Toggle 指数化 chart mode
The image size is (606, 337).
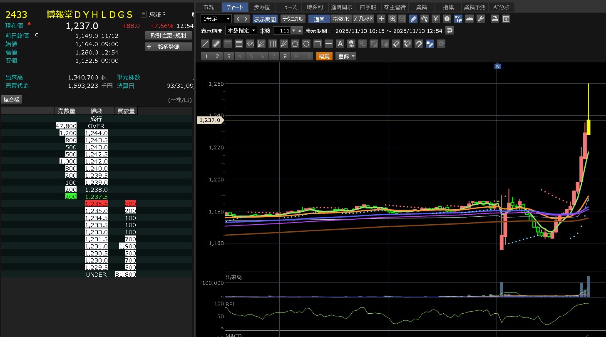[x=341, y=19]
